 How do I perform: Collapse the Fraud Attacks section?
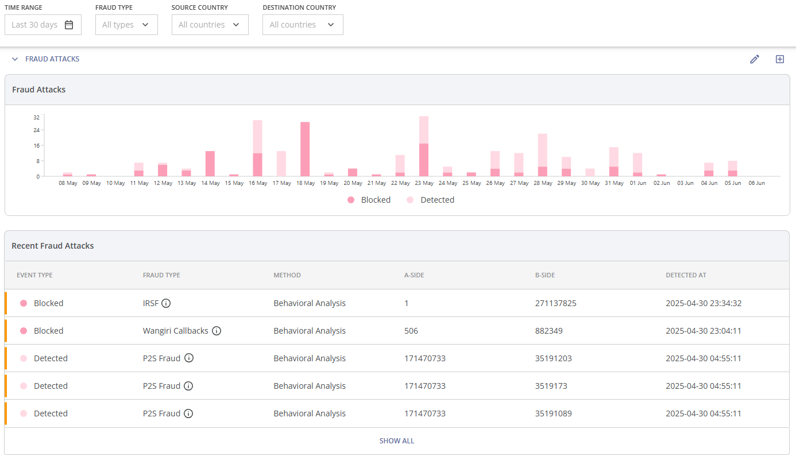click(16, 59)
